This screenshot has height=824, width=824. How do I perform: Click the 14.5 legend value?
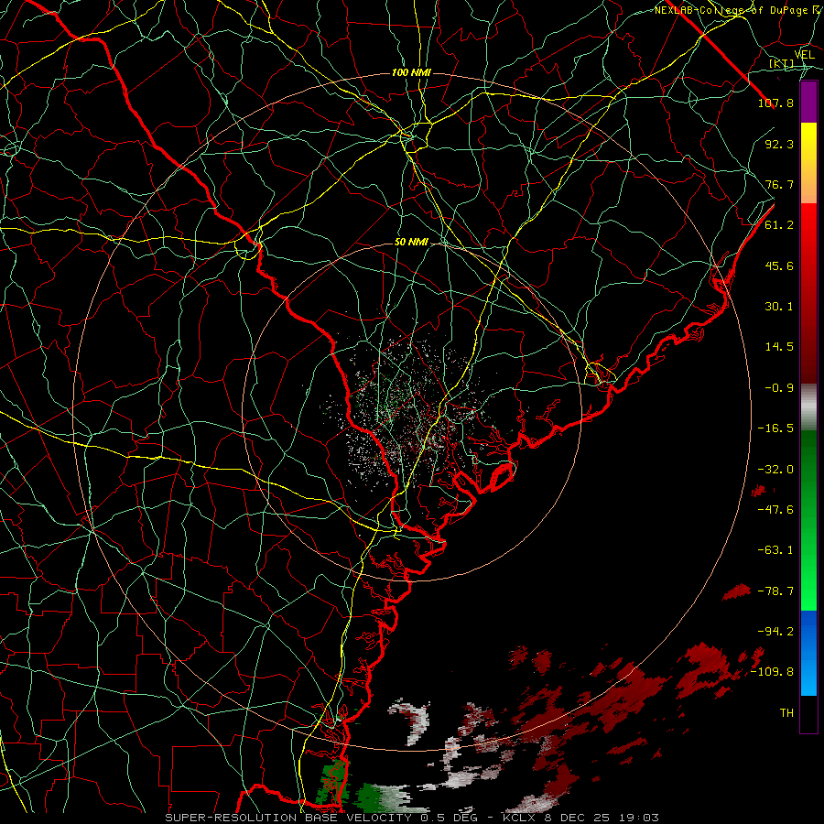(x=779, y=347)
